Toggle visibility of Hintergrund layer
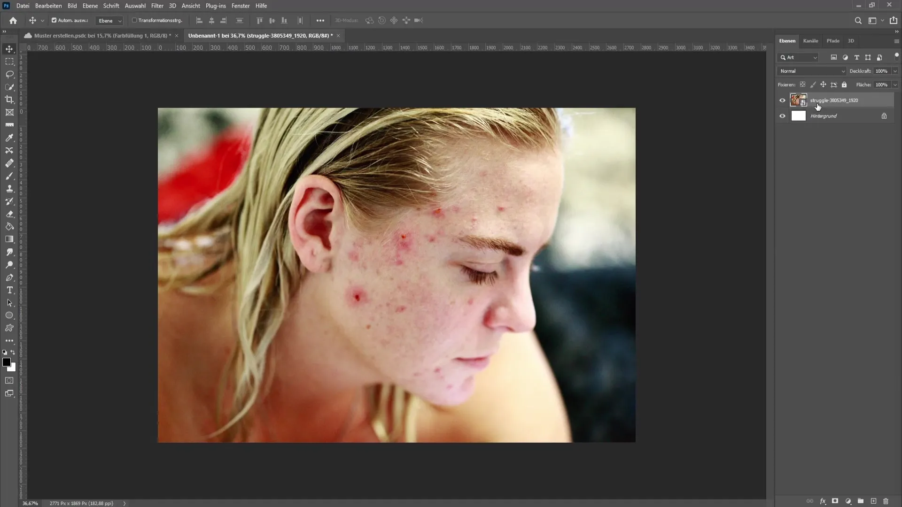 [x=782, y=116]
